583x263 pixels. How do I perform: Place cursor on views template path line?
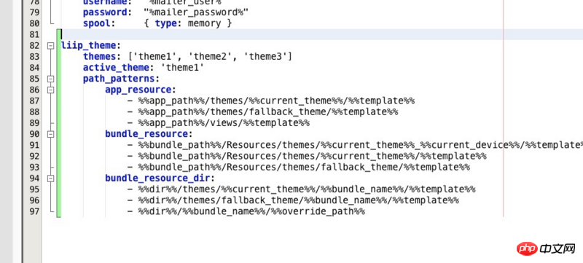click(219, 123)
